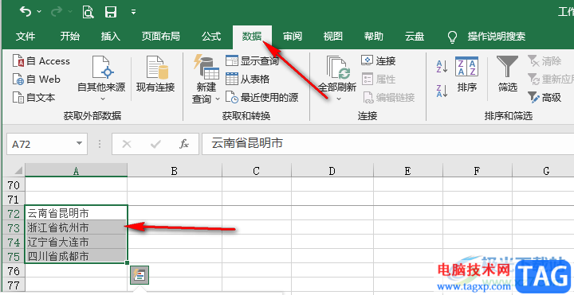This screenshot has width=574, height=295.
Task: Click the Sort A to Z ascending icon
Action: coord(442,67)
